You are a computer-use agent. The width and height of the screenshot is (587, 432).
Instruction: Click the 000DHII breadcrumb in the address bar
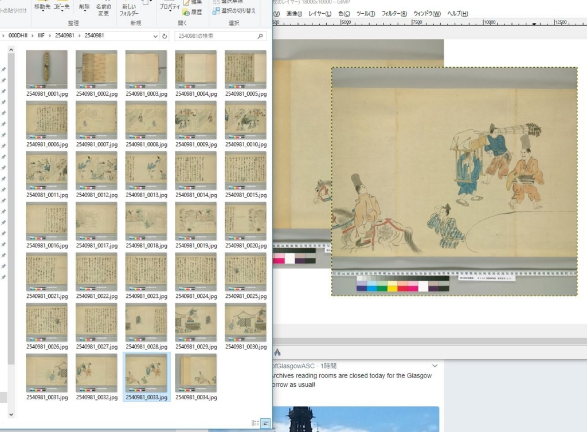[x=18, y=36]
